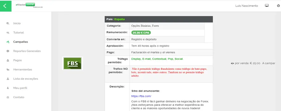Viewport: 281px width, 111px height.
Task: Click the 'Convierte en:' row label
Action: pos(116,39)
